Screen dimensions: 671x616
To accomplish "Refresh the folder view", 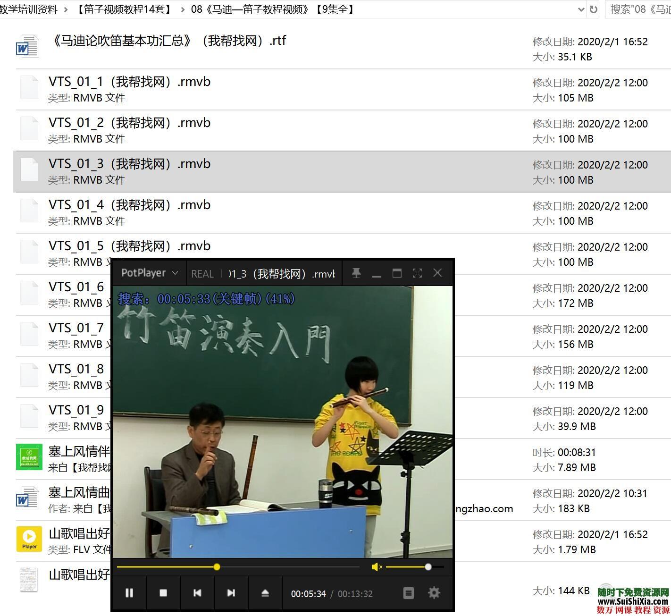I will click(x=593, y=9).
